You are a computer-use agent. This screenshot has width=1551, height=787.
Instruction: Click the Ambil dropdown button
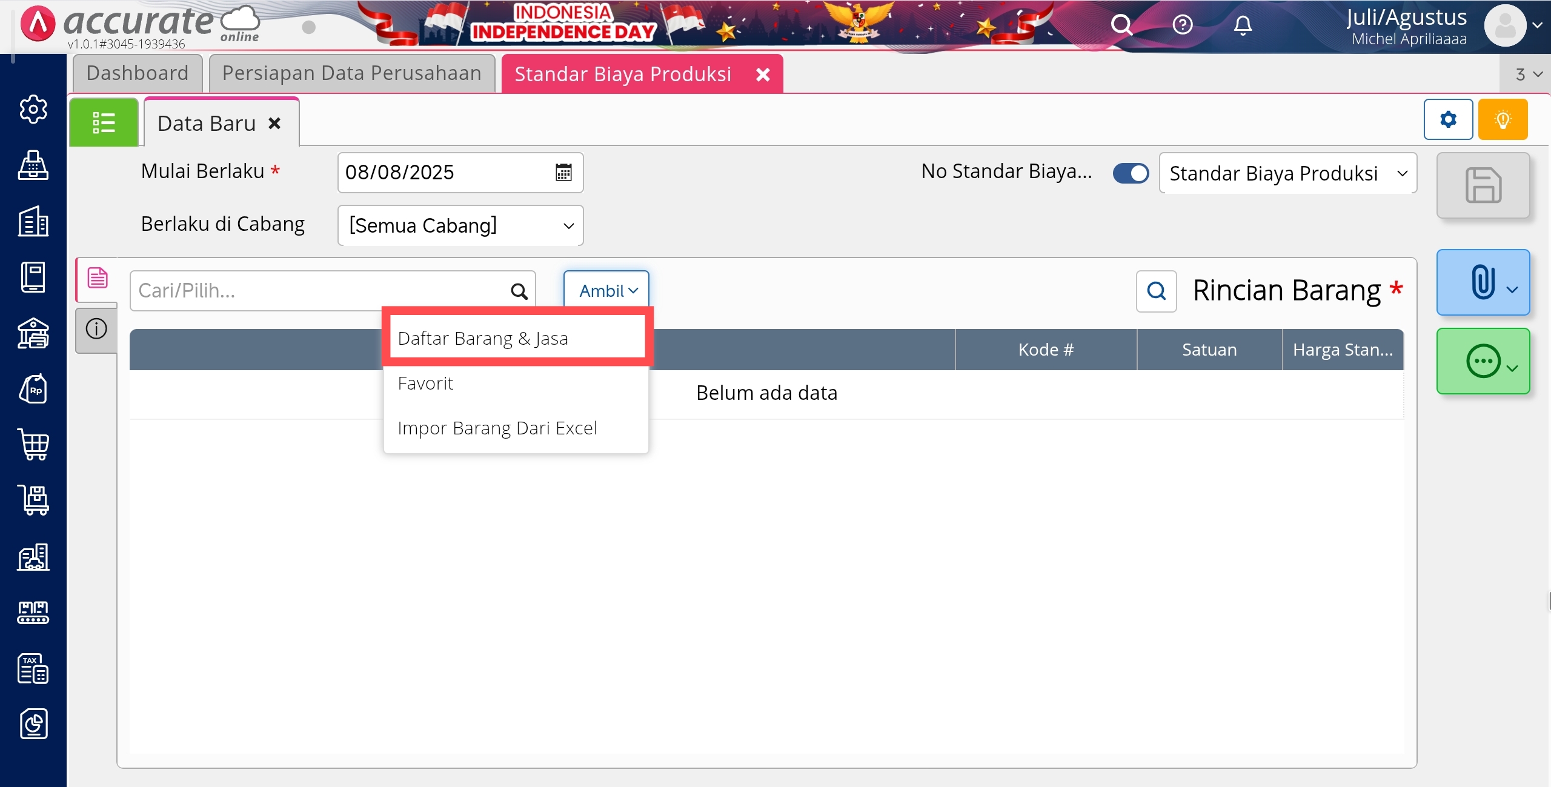(x=606, y=291)
